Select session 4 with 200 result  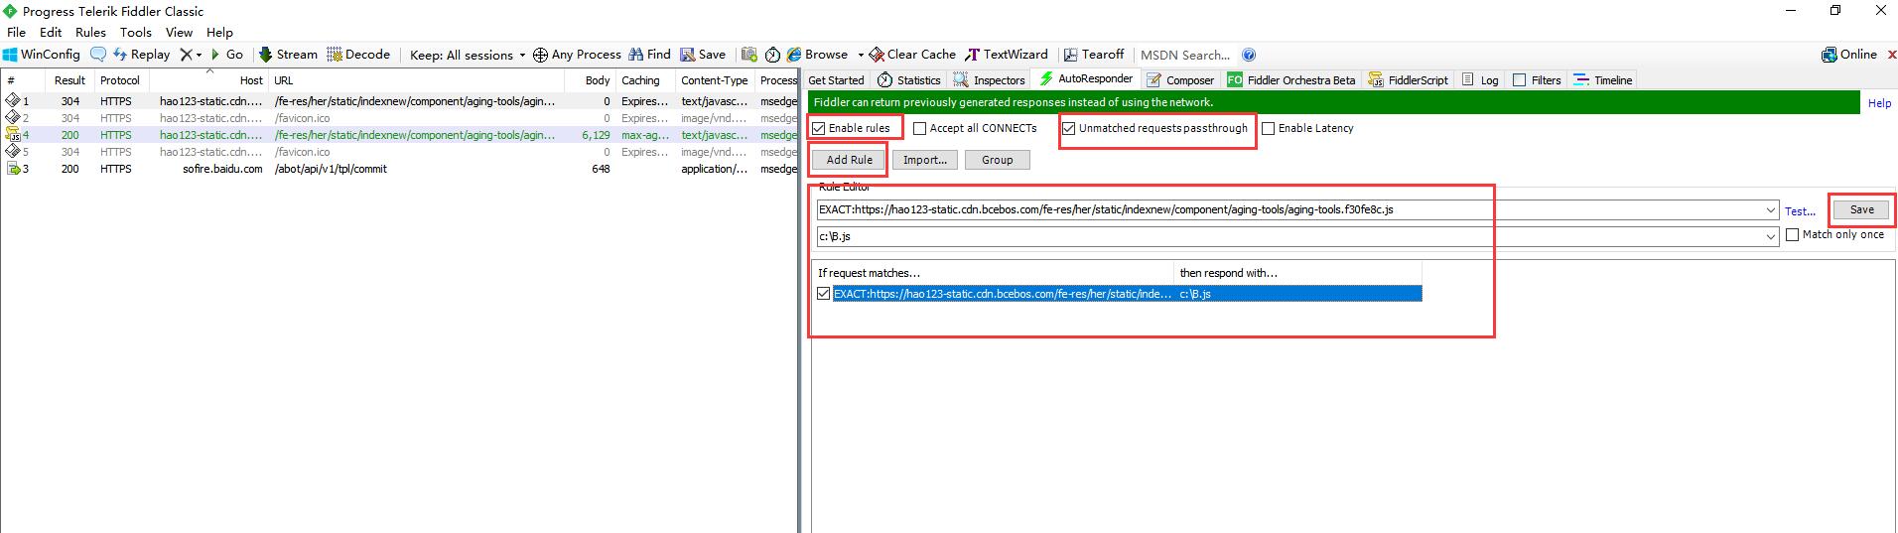[399, 135]
